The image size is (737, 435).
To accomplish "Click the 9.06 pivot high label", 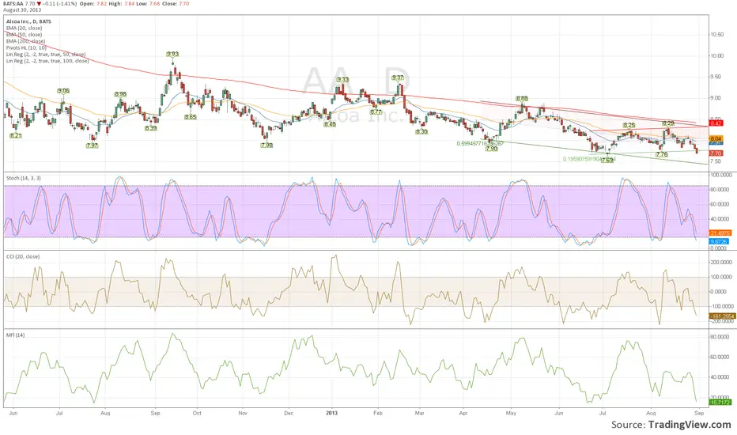I will click(63, 91).
